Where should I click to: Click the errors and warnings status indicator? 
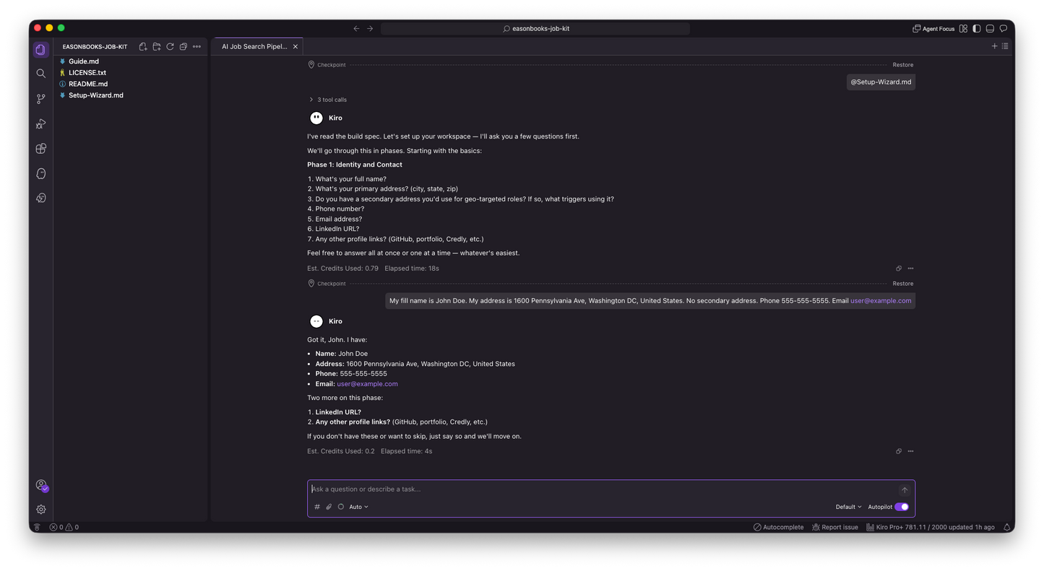(x=64, y=528)
